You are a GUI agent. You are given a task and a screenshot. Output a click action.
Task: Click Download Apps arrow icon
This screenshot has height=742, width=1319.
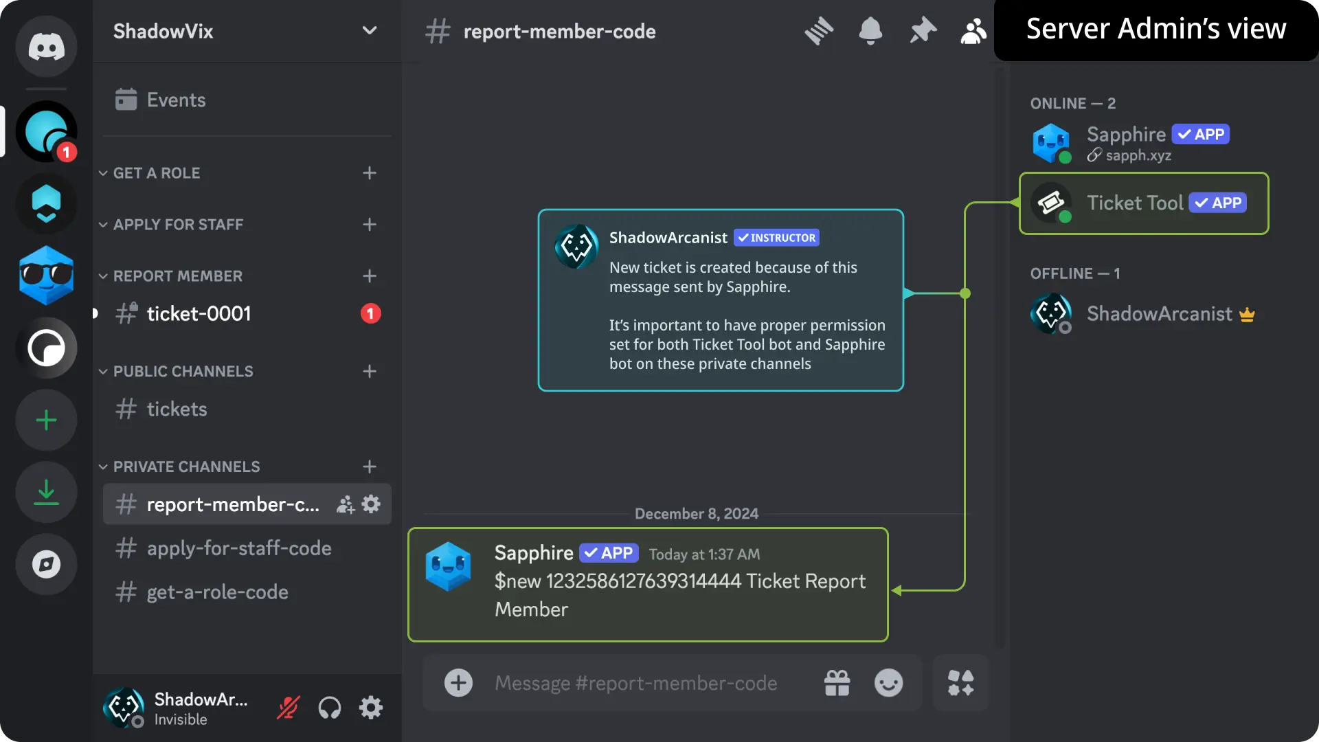[x=46, y=492]
